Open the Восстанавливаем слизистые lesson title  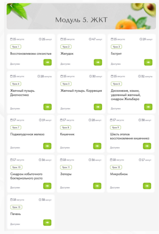(x=31, y=54)
